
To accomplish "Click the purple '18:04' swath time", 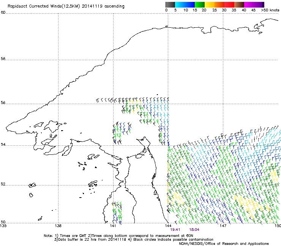I will [x=194, y=230].
